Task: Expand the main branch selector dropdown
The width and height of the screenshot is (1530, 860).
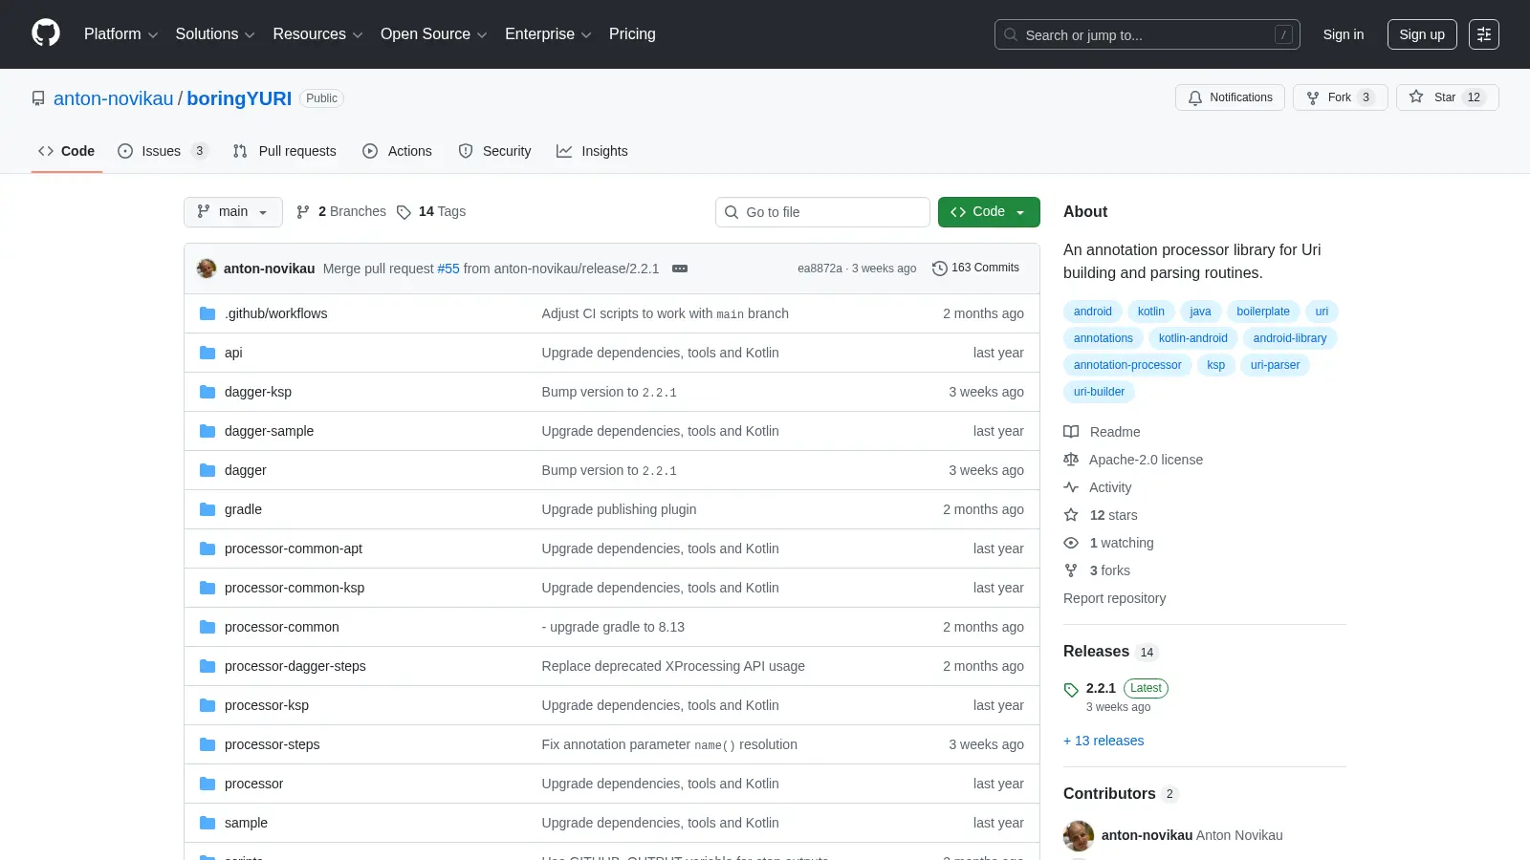Action: [x=232, y=211]
